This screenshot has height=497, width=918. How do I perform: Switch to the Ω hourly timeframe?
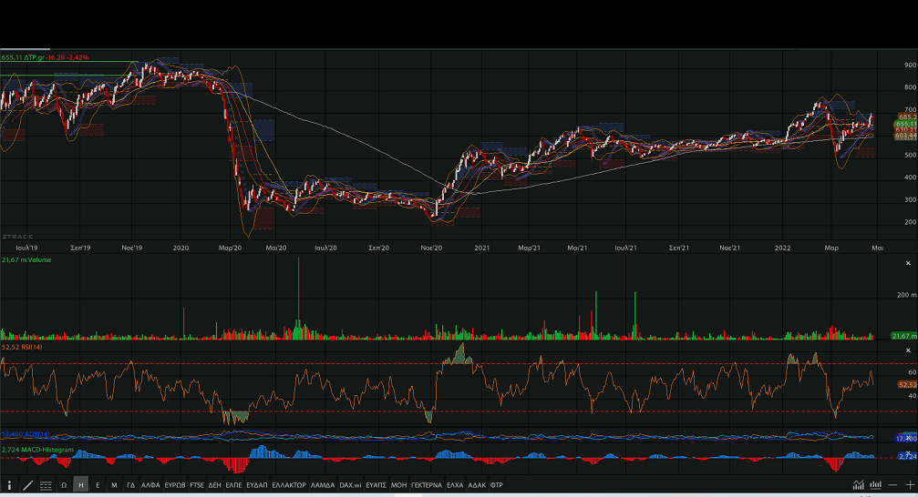64,485
